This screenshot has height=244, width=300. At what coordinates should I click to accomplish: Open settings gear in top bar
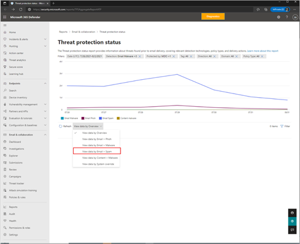point(278,17)
